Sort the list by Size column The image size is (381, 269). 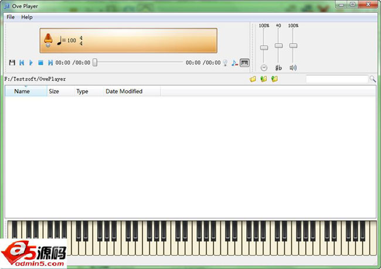click(61, 91)
